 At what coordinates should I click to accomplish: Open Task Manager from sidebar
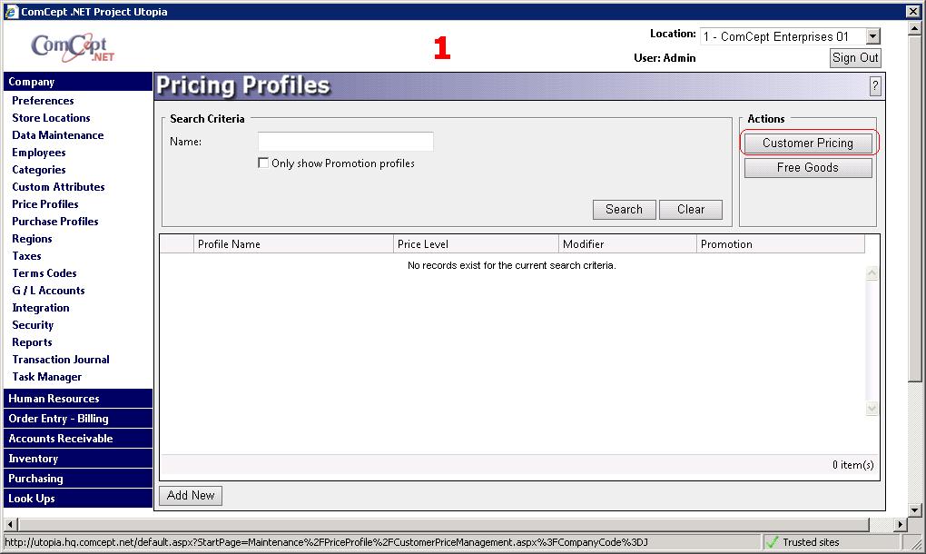(47, 377)
